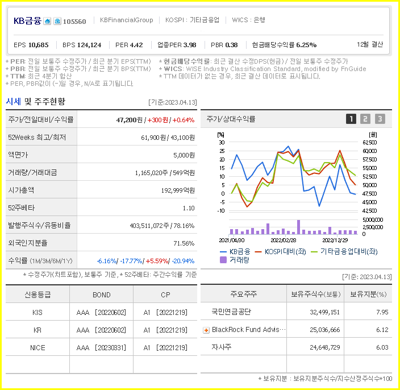The height and width of the screenshot is (390, 400).
Task: Click the KIS credit rating row label
Action: point(37,313)
